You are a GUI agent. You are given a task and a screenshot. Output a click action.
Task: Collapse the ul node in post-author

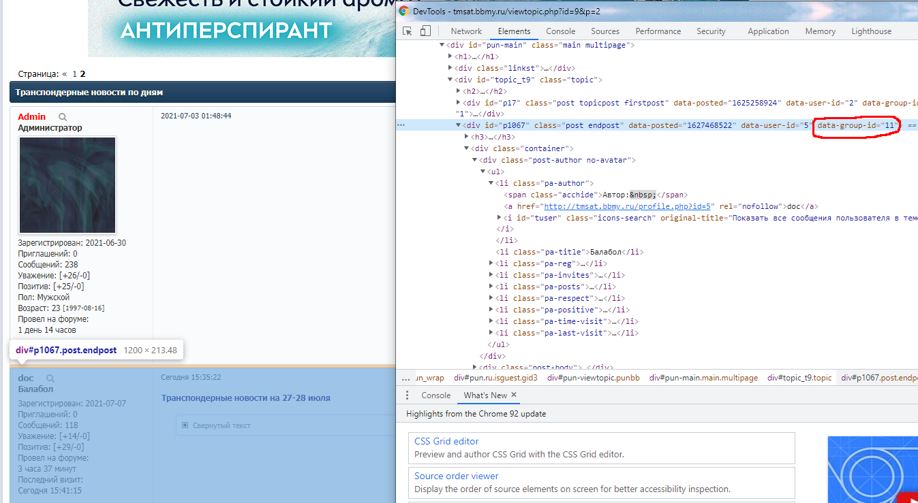[x=483, y=172]
